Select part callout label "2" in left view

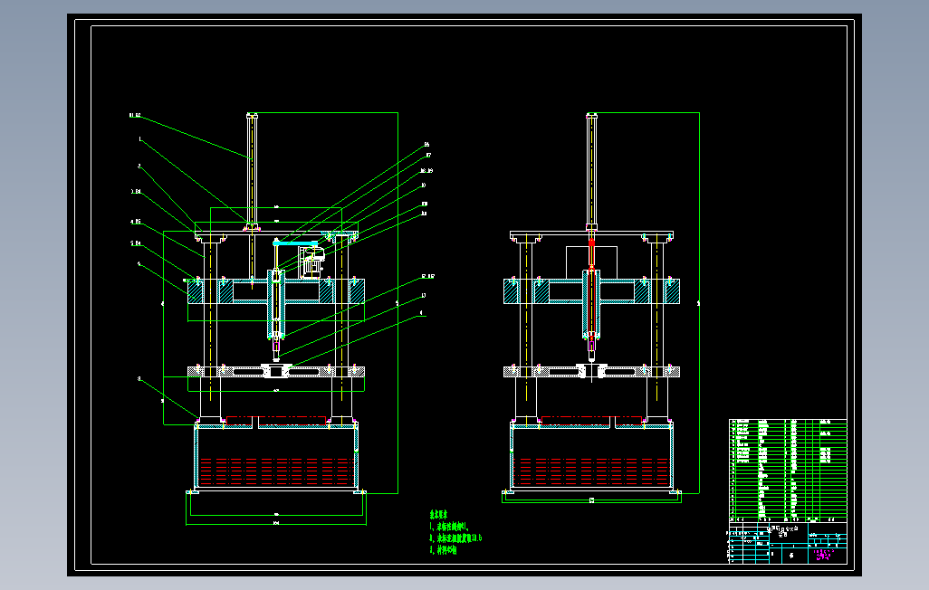(139, 166)
